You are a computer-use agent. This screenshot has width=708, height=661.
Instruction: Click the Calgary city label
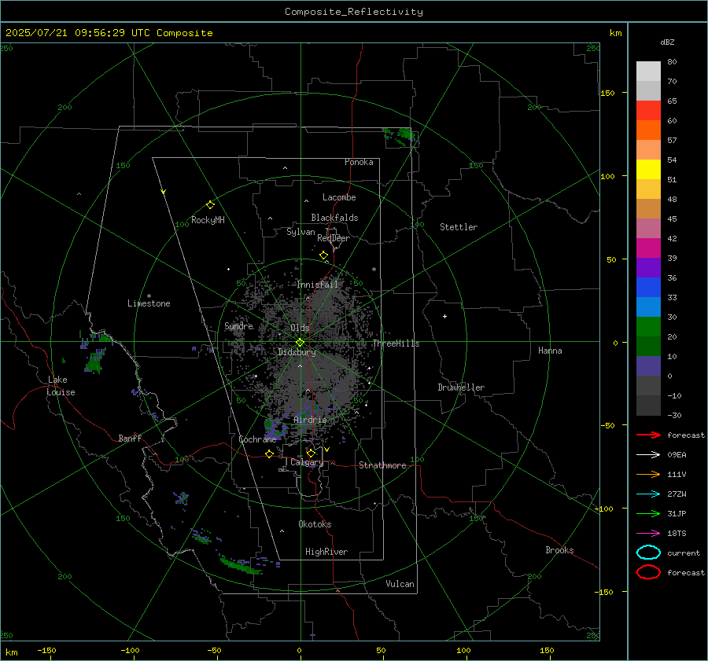pos(307,462)
